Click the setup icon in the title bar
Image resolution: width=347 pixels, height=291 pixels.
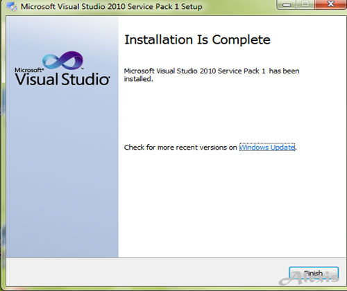pos(12,7)
